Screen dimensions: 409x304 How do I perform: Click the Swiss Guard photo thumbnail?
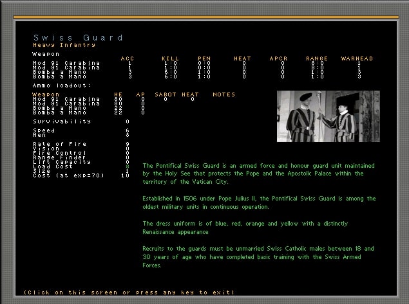point(328,116)
